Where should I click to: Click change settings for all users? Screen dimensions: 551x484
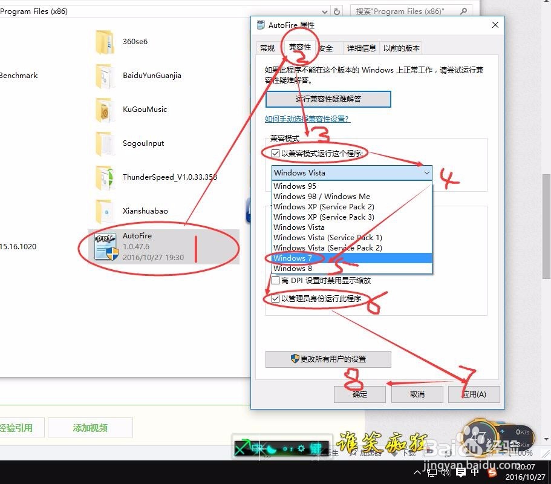[x=328, y=359]
